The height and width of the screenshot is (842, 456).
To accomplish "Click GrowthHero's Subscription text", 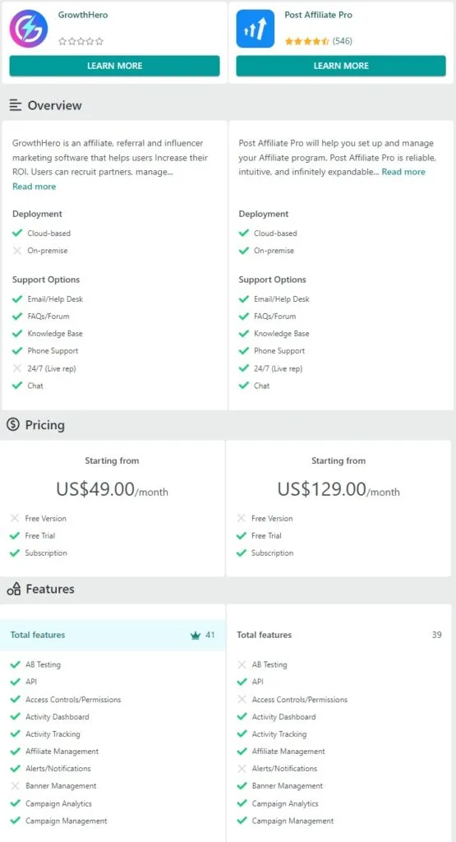I will pyautogui.click(x=46, y=553).
